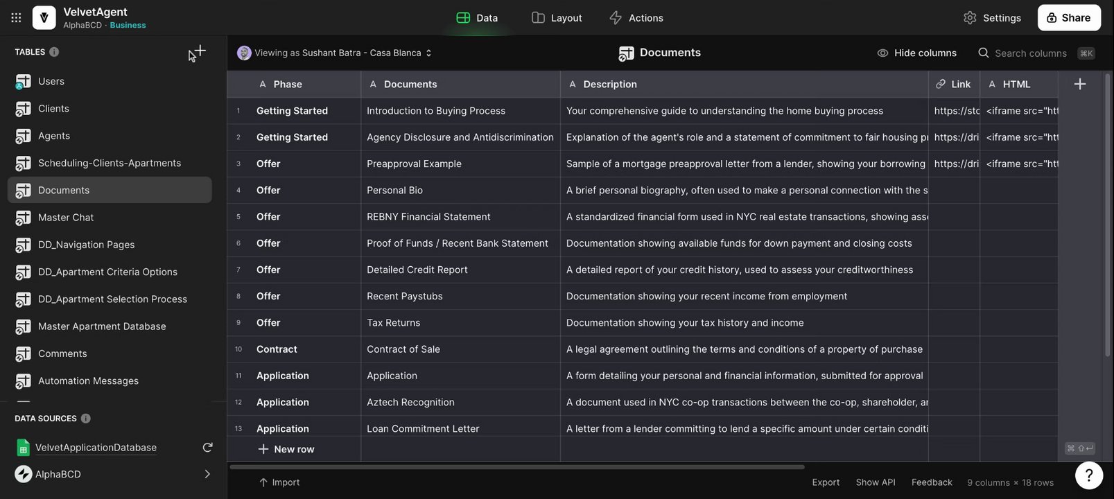
Task: Toggle Hide columns eye button
Action: tap(916, 53)
